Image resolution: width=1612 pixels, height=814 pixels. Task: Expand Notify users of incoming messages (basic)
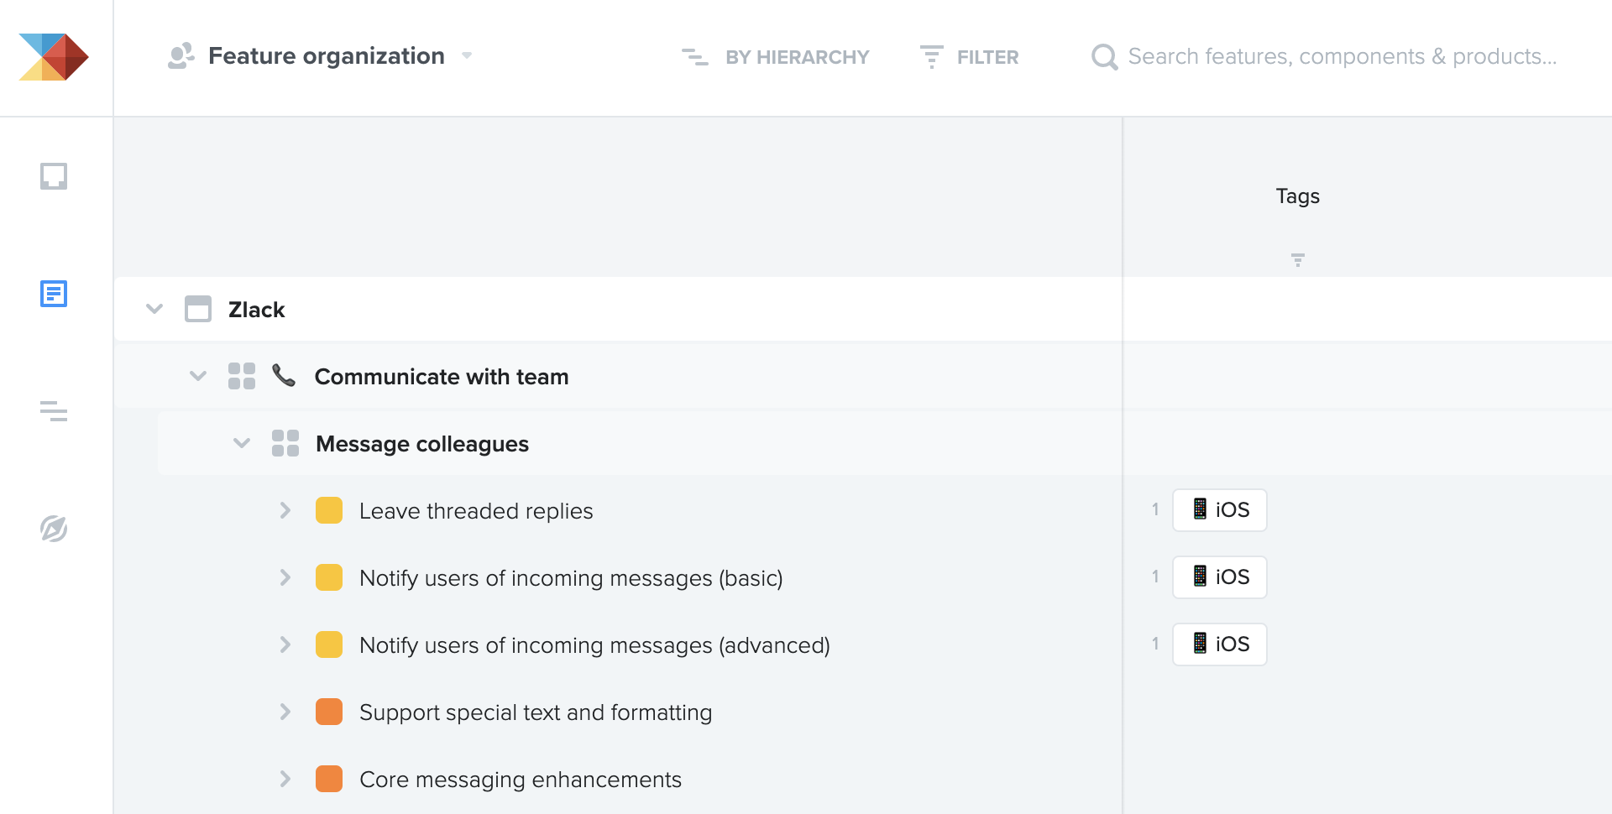pos(285,577)
